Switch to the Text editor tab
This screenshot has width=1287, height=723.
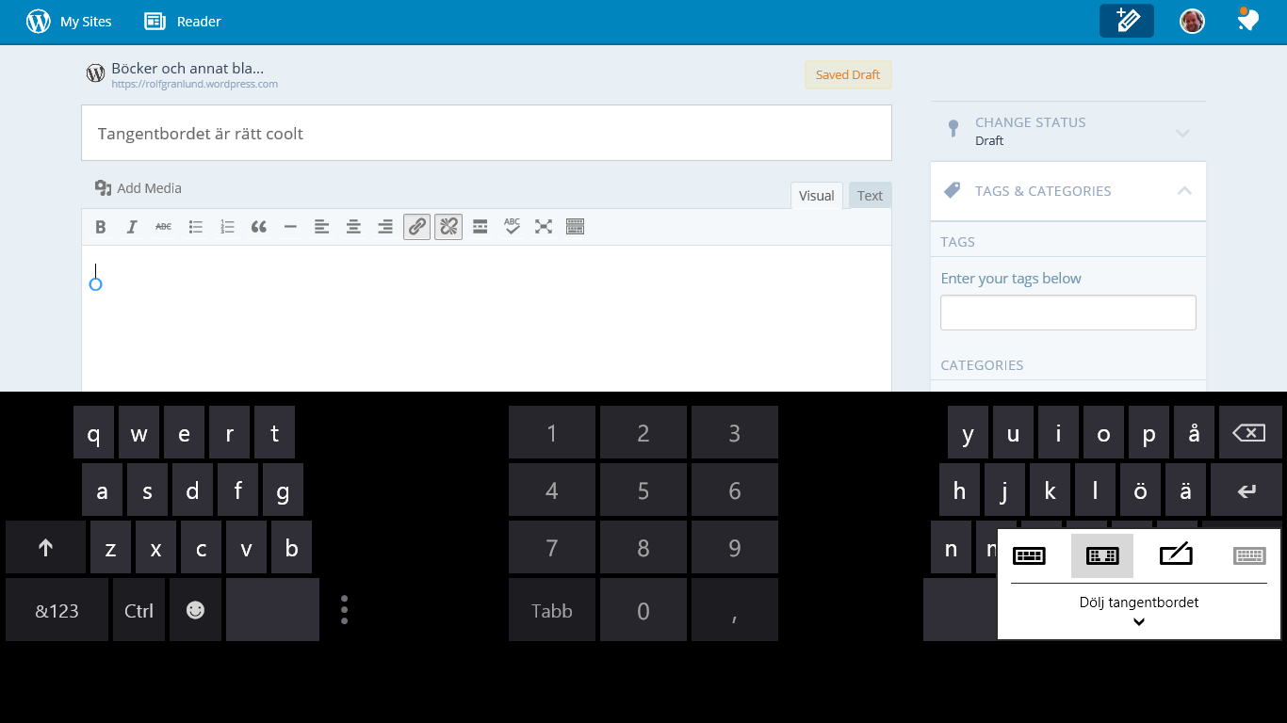[870, 196]
